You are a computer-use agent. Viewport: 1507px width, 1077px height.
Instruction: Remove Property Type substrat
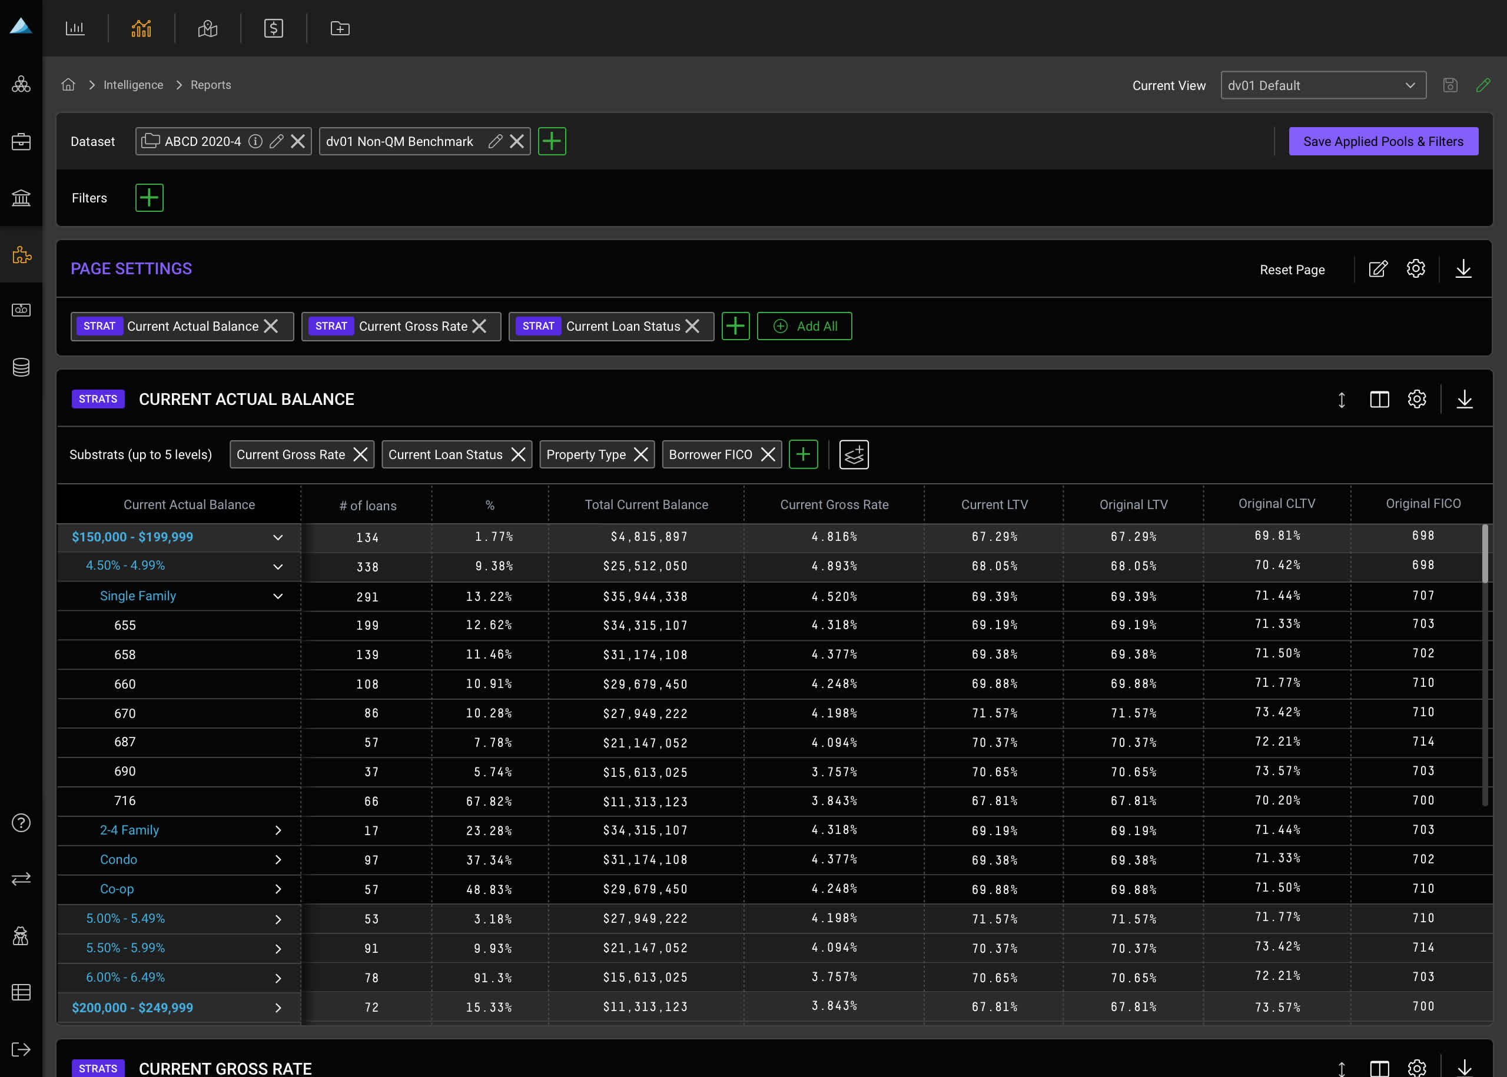pyautogui.click(x=640, y=455)
